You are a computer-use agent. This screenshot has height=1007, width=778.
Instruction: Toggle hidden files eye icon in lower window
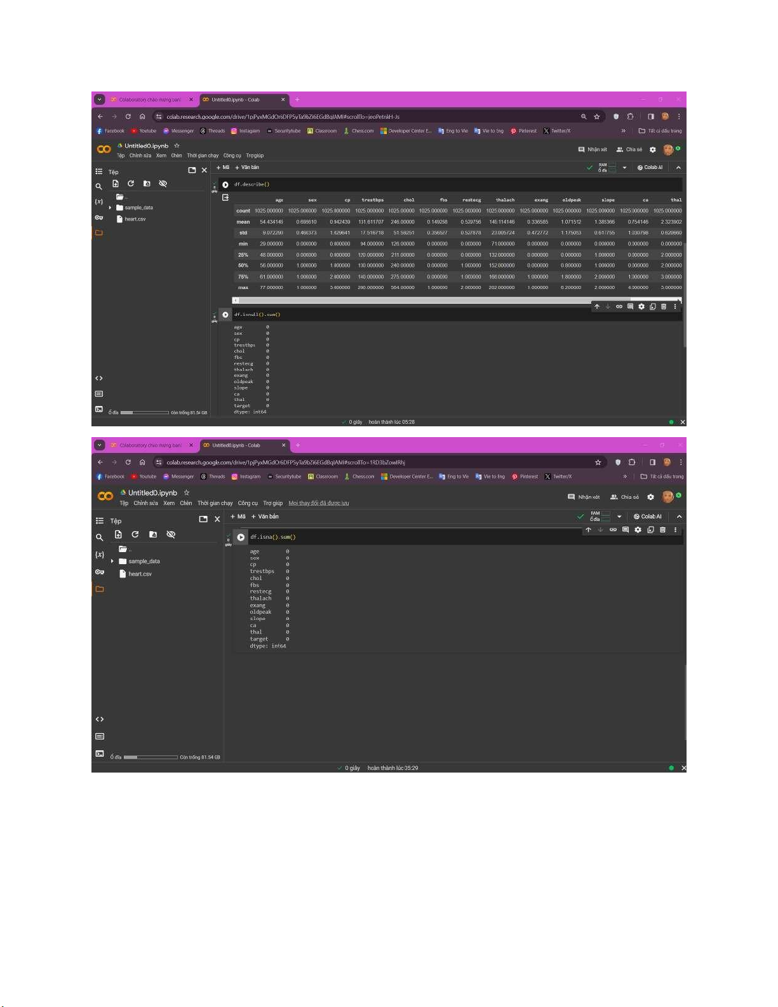click(171, 535)
